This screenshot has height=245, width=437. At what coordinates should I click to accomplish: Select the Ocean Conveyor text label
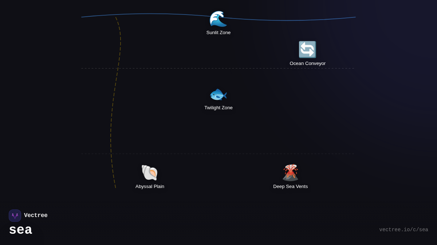pyautogui.click(x=308, y=64)
